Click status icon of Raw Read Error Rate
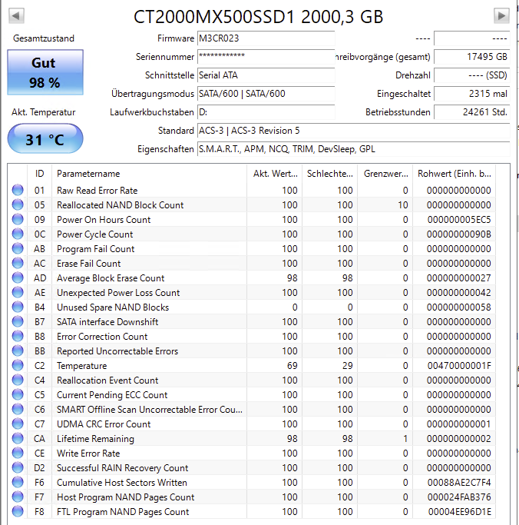This screenshot has height=525, width=519. coord(18,190)
